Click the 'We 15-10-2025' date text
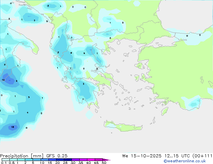The image size is (213, 164). (142, 156)
